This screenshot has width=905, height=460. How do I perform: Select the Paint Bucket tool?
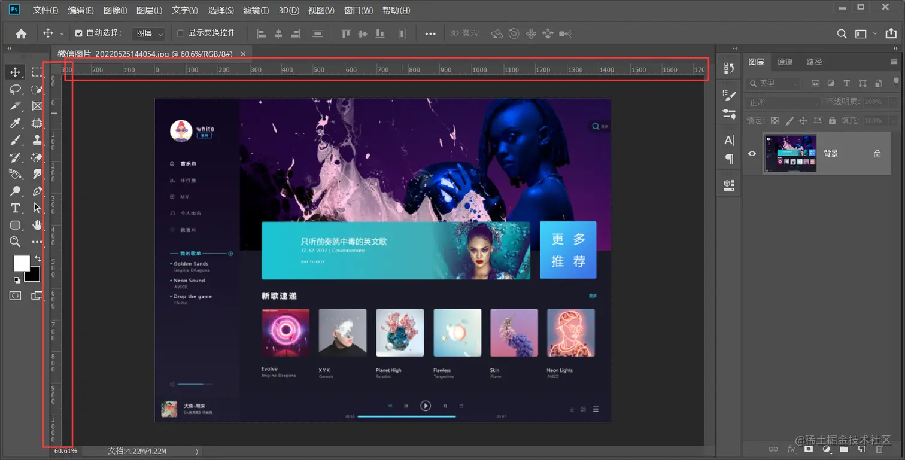coord(16,174)
